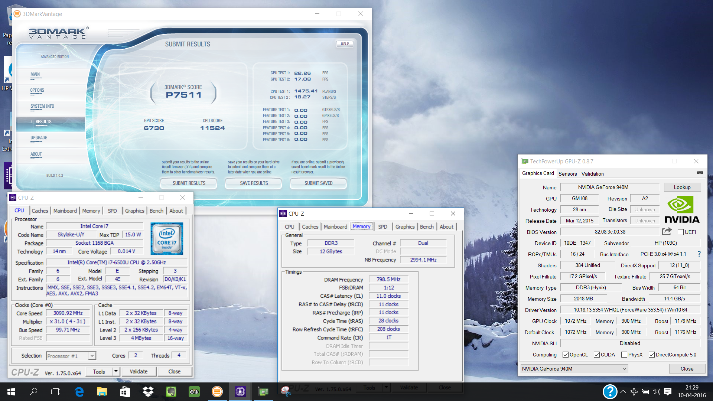Take GPU-Z screenshot with camera icon
Image resolution: width=713 pixels, height=401 pixels.
(700, 173)
